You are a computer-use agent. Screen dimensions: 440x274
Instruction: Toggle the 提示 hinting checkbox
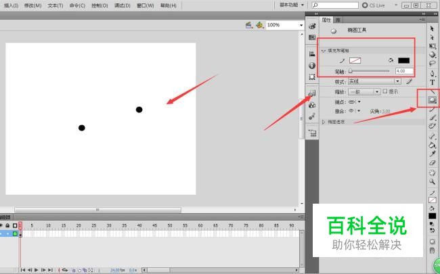click(385, 91)
